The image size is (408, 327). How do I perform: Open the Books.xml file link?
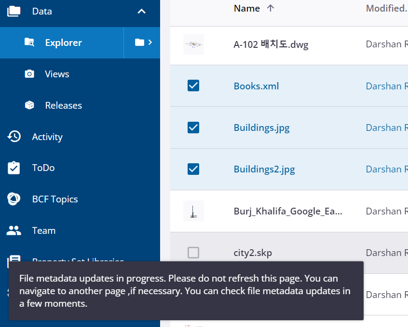click(256, 85)
